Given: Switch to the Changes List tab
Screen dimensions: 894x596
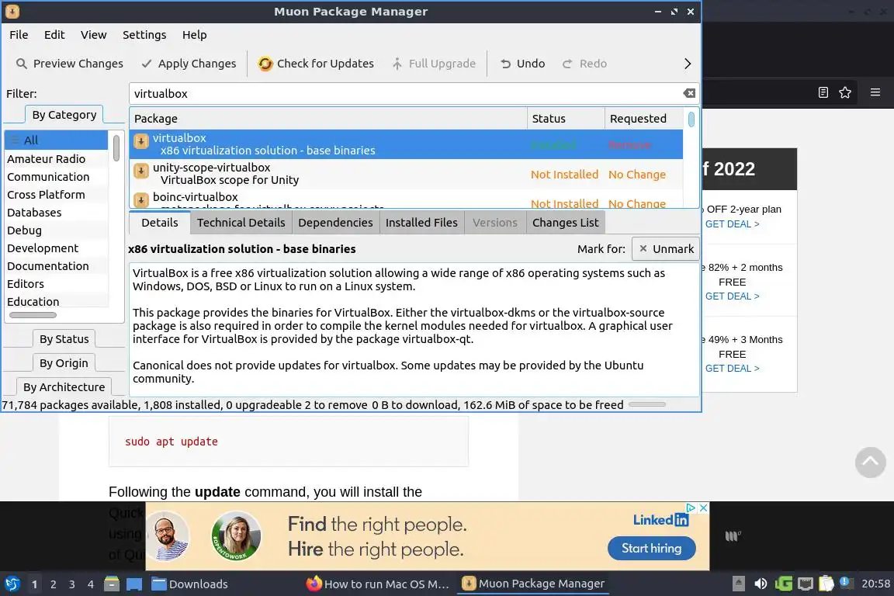Looking at the screenshot, I should [565, 223].
